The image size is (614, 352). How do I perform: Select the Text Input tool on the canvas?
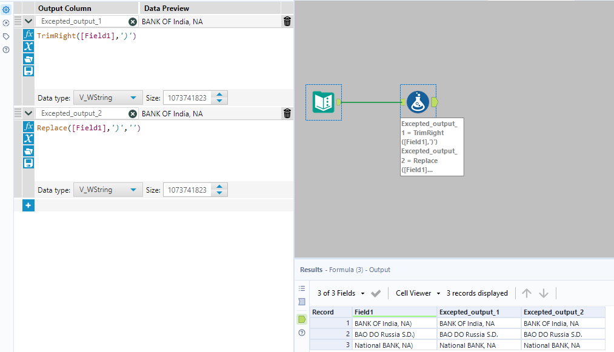pyautogui.click(x=323, y=102)
